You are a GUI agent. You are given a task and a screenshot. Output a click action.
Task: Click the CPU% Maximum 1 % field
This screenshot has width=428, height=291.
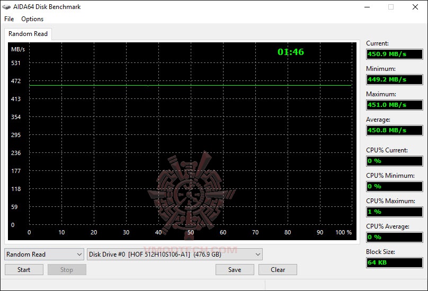click(x=395, y=212)
